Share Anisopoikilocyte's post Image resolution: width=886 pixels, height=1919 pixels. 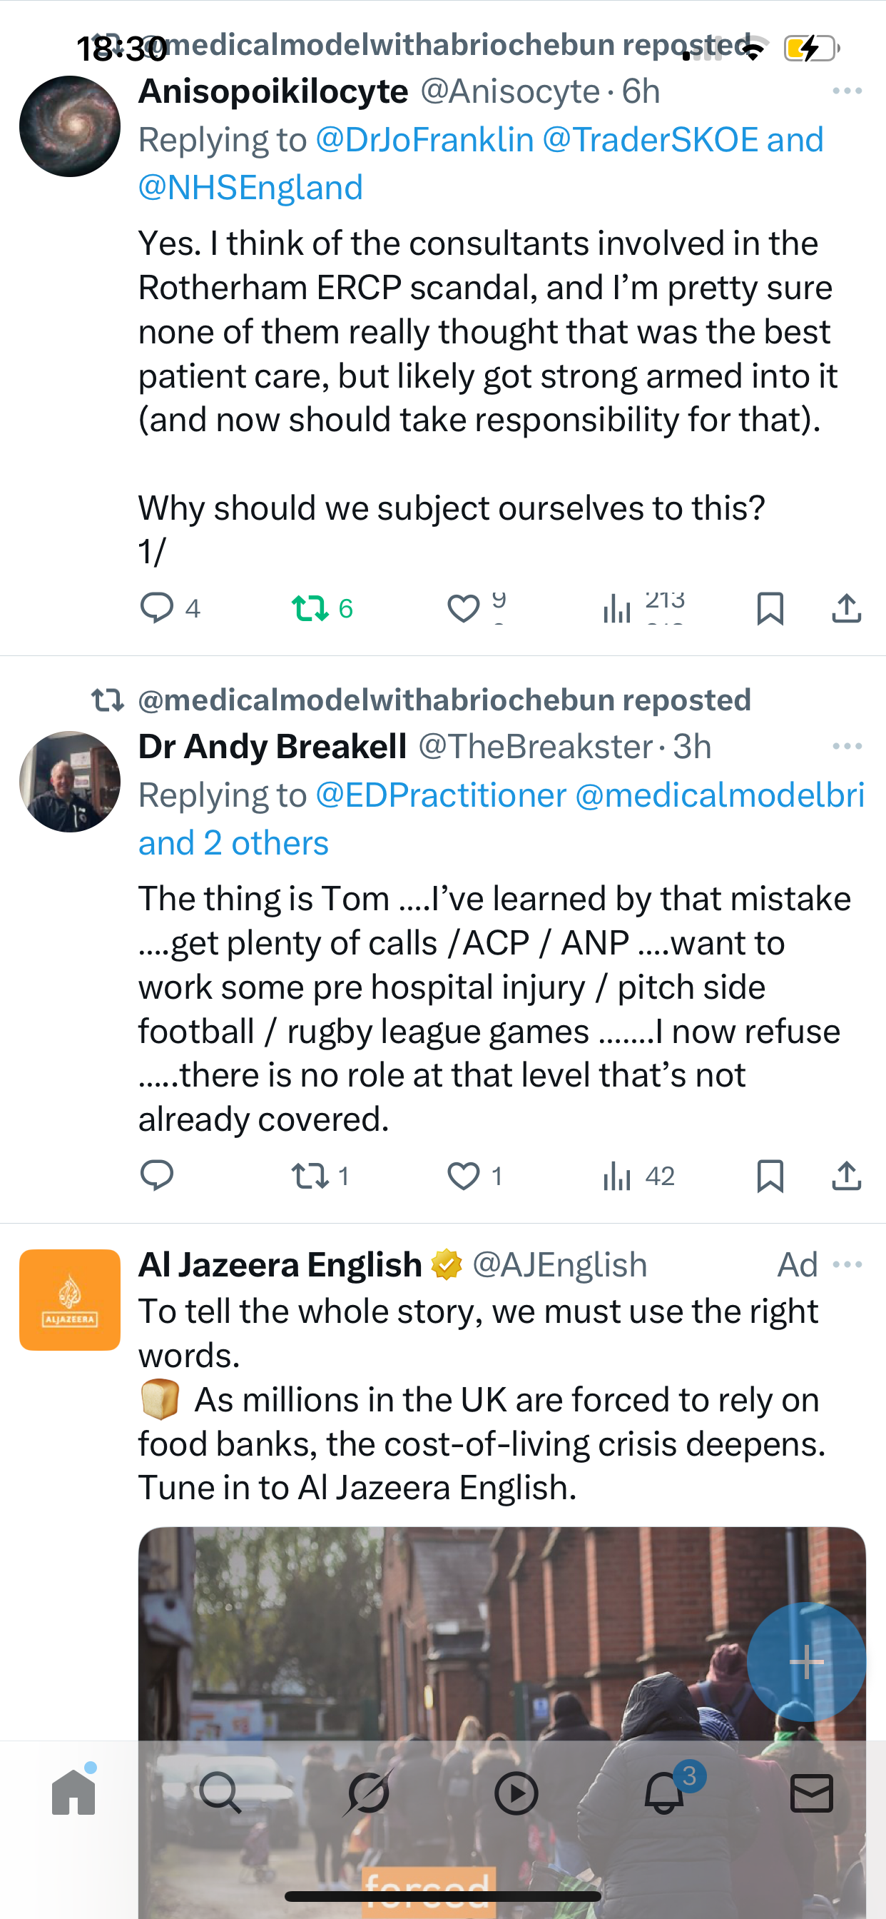pos(847,608)
